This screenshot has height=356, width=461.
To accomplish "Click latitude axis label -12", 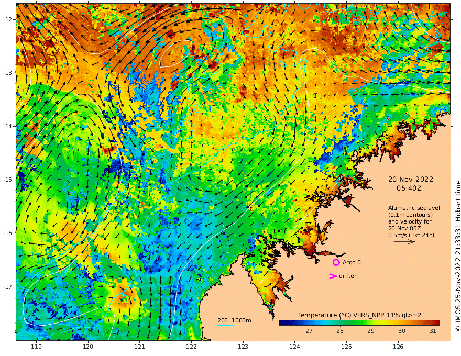I will coord(8,19).
